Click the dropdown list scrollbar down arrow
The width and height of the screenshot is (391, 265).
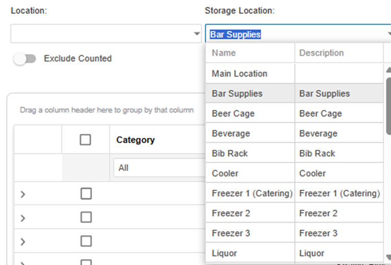click(388, 257)
